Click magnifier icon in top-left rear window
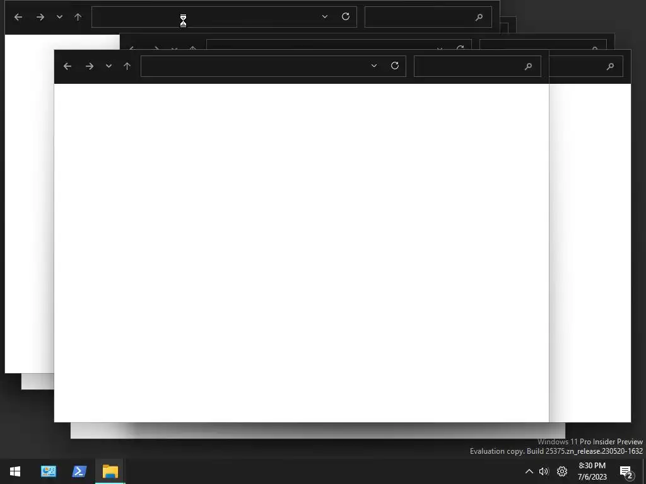 pos(479,17)
